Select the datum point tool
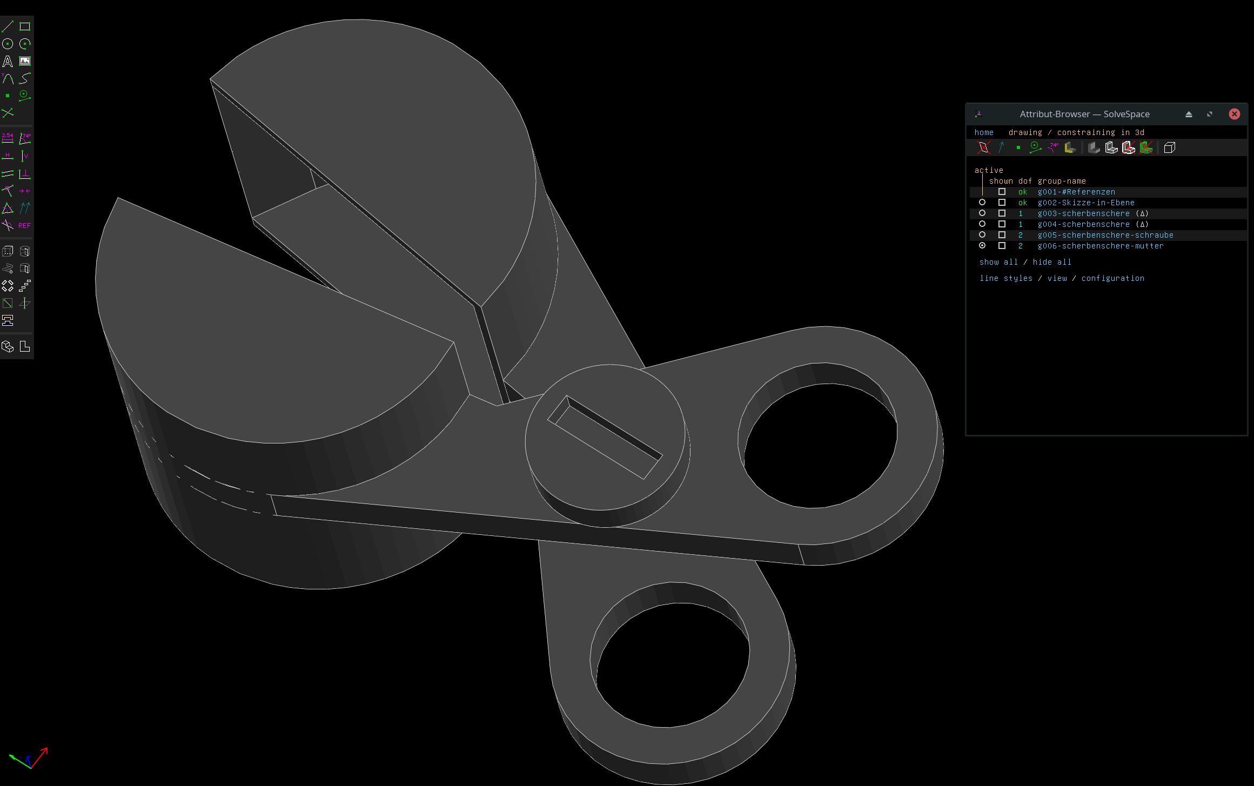 tap(8, 96)
